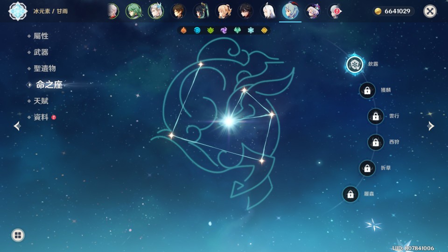
Task: Go to next character with right arrow
Action: click(x=431, y=126)
